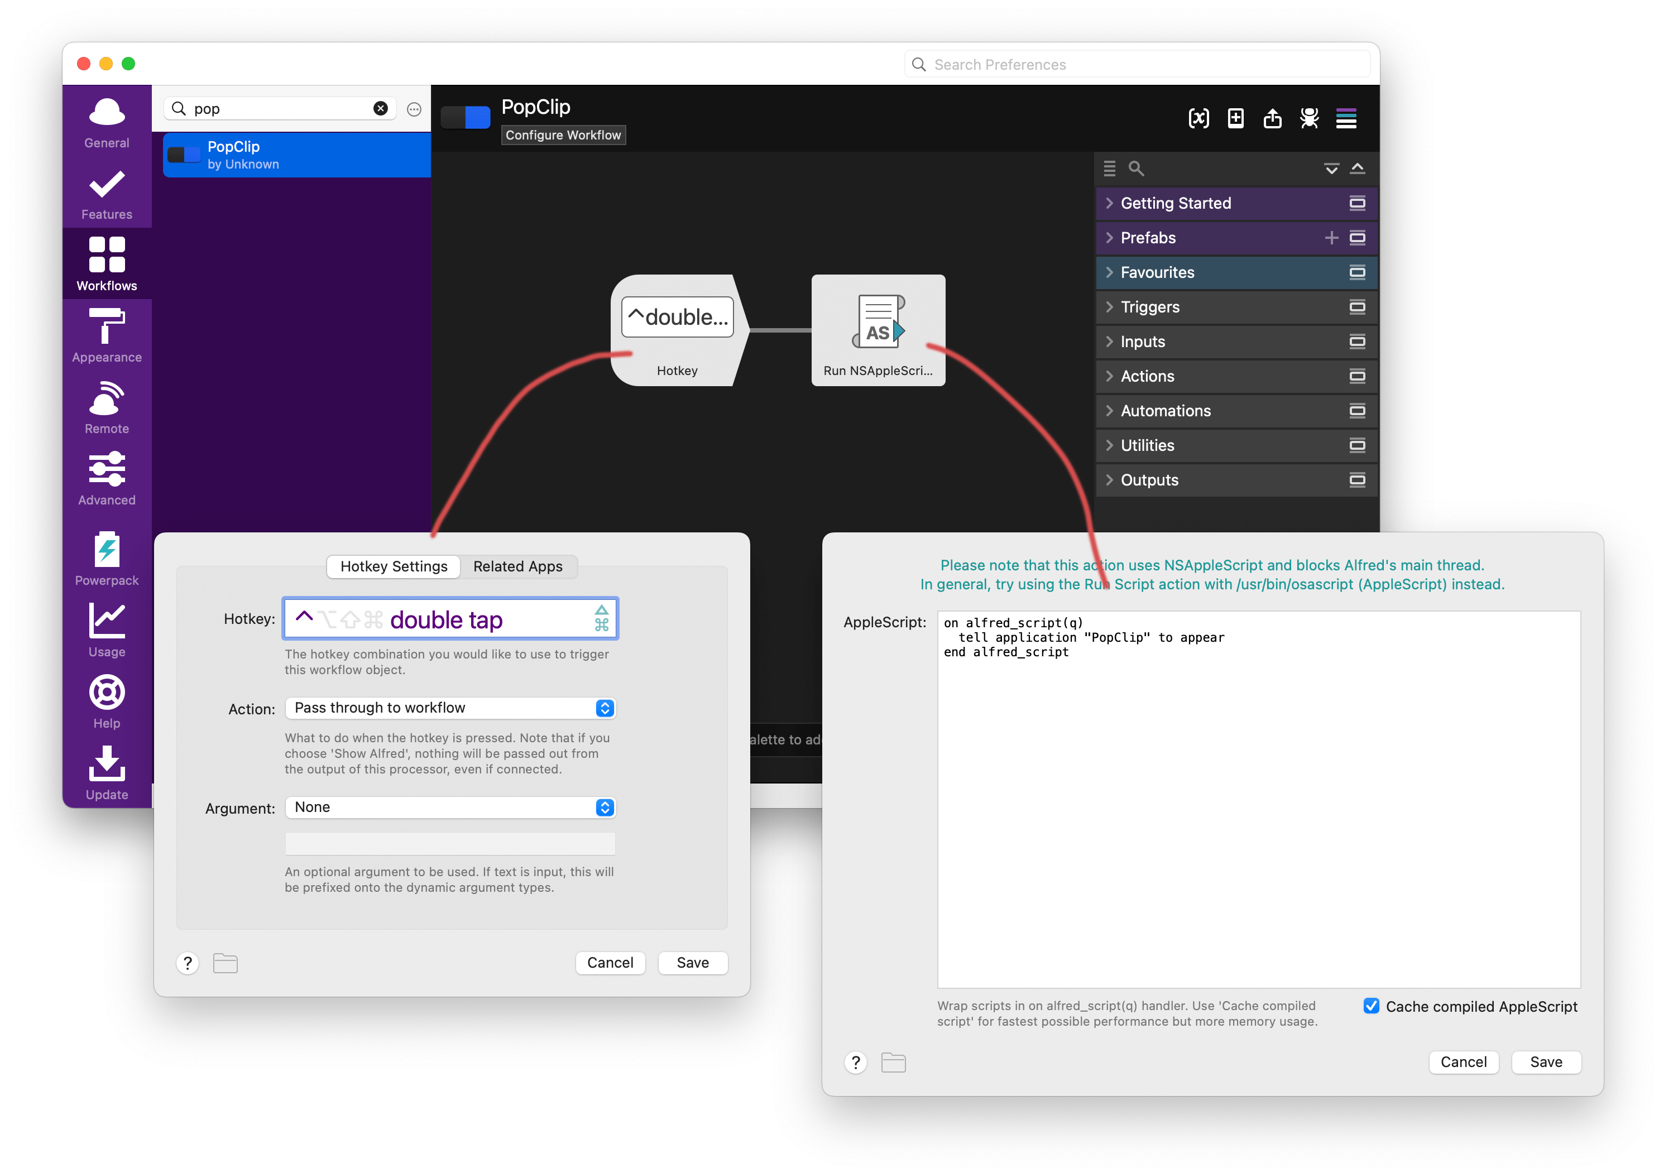This screenshot has height=1168, width=1654.
Task: Select the Run NSAppleScript node
Action: pos(878,330)
